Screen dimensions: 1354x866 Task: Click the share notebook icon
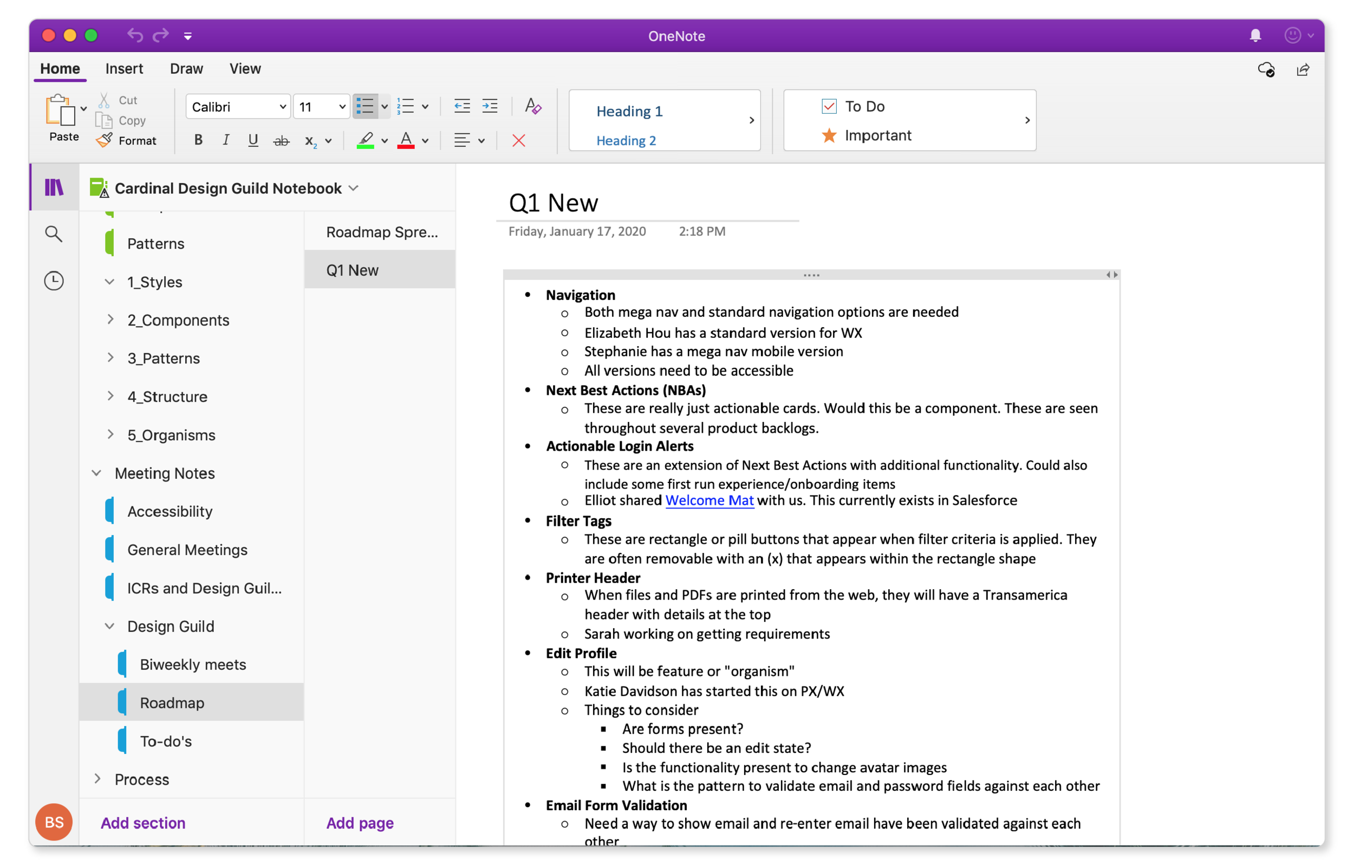coord(1303,70)
